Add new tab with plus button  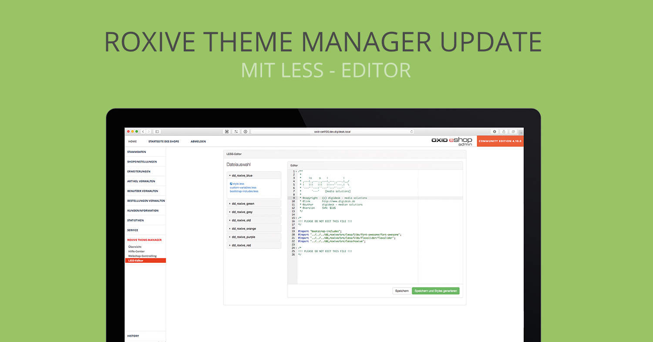click(x=521, y=132)
